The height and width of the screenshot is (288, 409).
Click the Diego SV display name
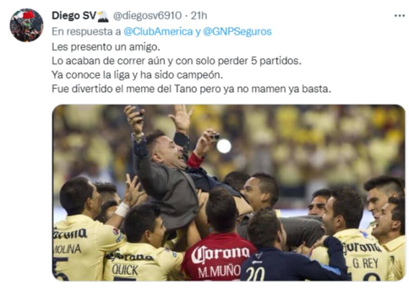coord(74,16)
